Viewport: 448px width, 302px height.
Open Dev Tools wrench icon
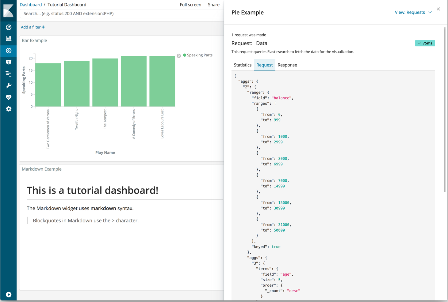coord(9,85)
